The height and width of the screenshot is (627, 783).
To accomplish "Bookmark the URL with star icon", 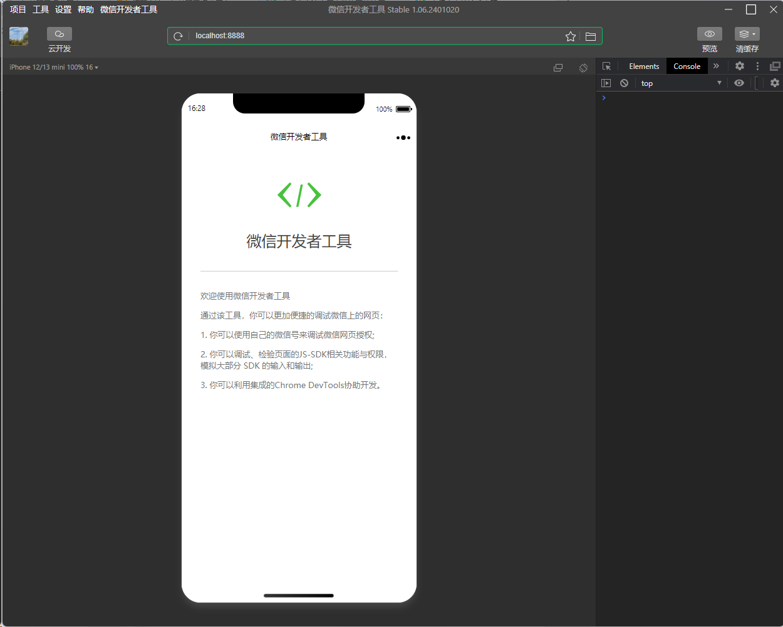I will click(571, 36).
